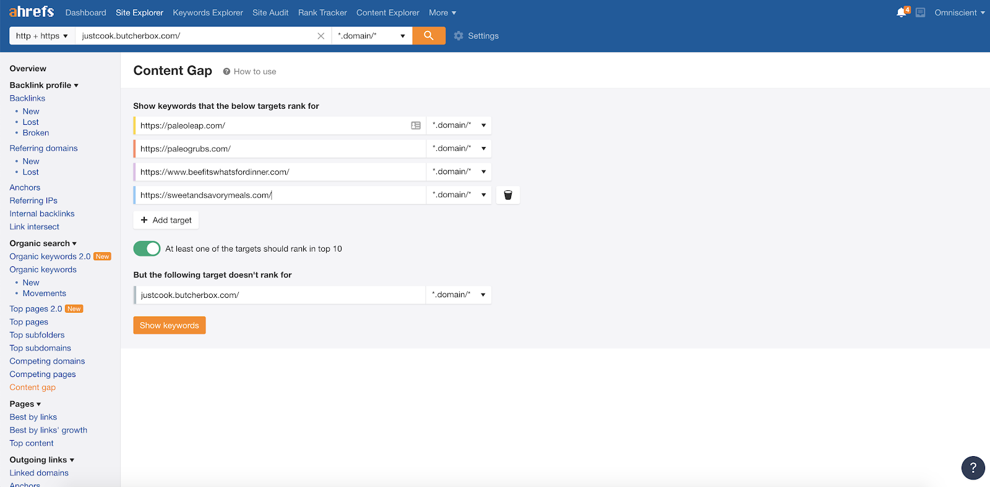990x487 pixels.
Task: Open the Backlinks sidebar link
Action: coord(27,98)
